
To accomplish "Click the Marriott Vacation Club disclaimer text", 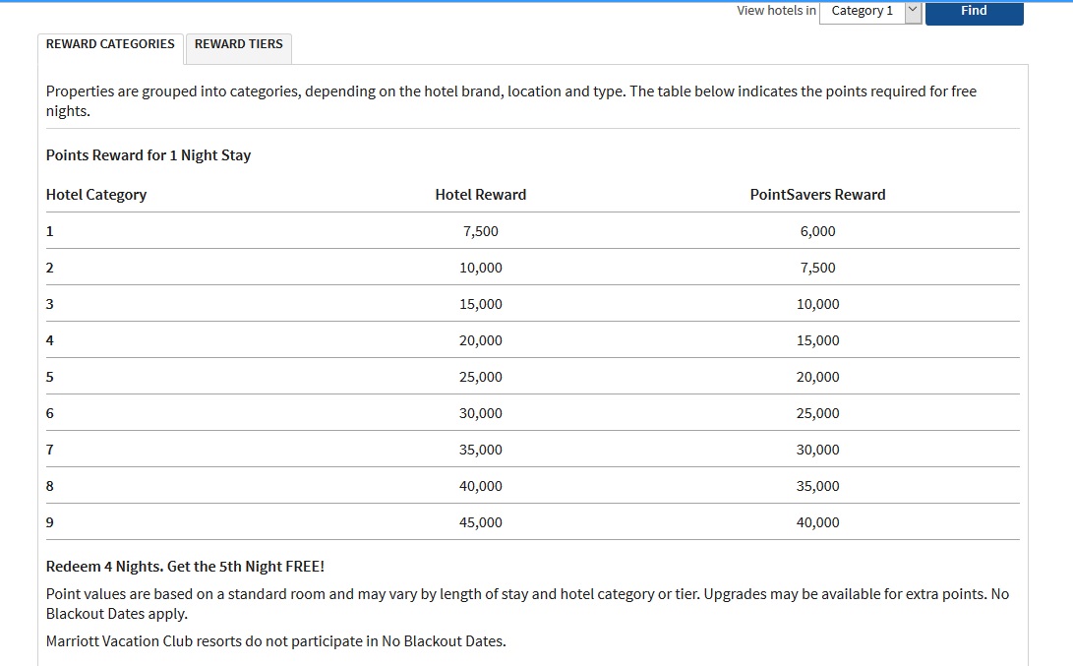I will point(274,640).
